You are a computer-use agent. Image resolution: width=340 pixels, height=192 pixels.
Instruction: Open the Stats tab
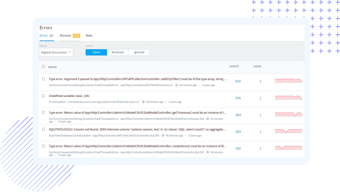coord(89,36)
